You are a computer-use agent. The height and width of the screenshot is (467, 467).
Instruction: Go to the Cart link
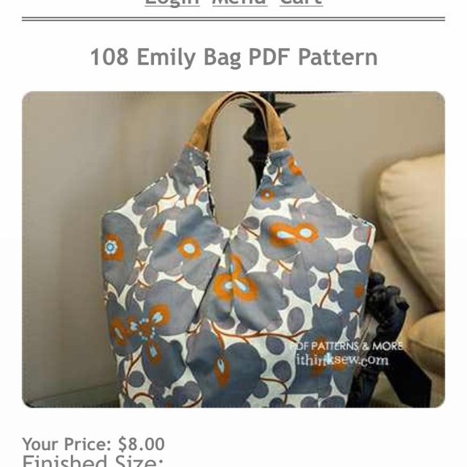[301, 2]
